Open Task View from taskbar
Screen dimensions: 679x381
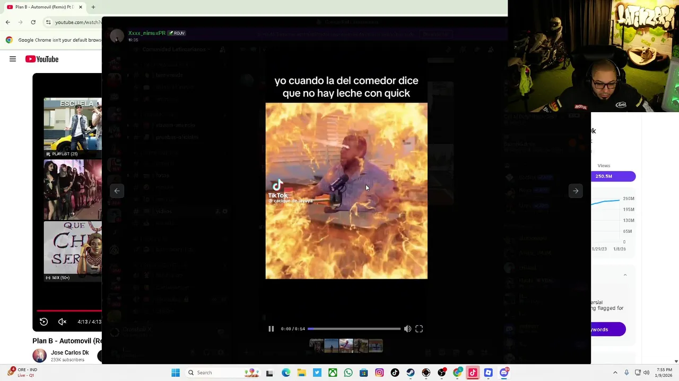click(x=269, y=373)
